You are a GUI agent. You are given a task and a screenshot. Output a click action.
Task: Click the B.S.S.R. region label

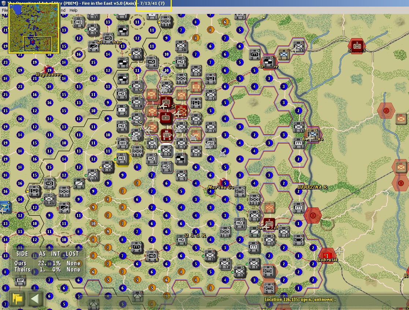click(x=196, y=235)
